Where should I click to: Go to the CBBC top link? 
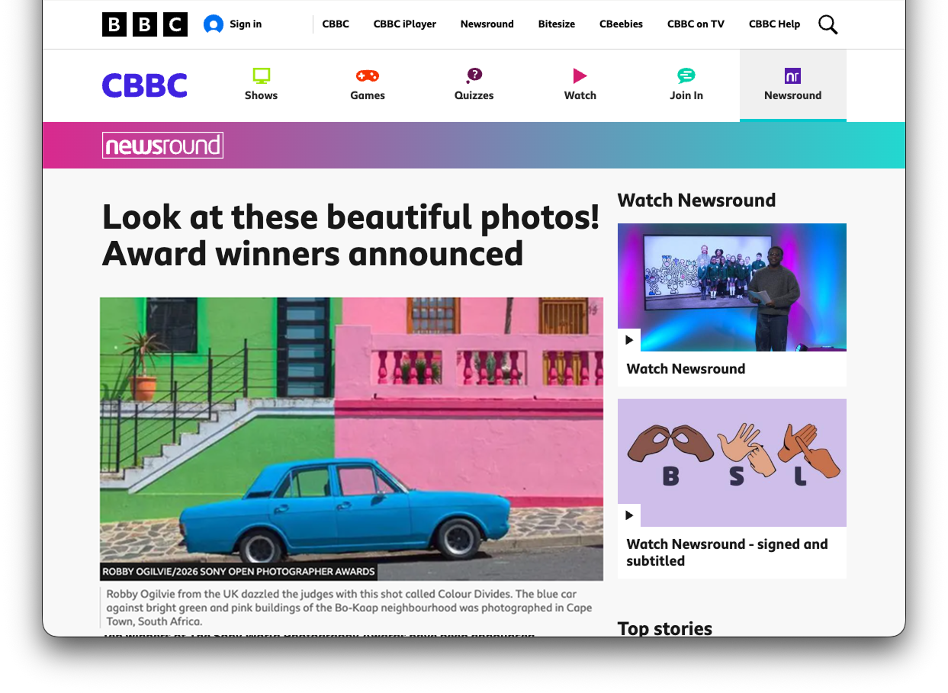336,24
